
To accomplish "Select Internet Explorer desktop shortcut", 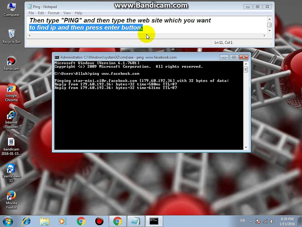I will pyautogui.click(x=11, y=119).
